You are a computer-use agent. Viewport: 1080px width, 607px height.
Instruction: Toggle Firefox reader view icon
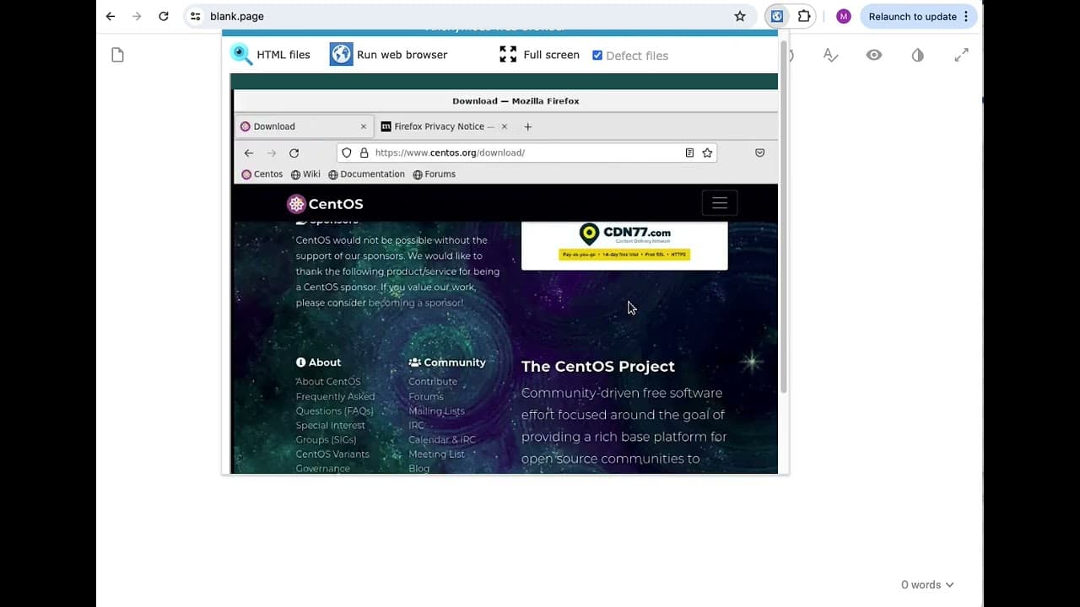[689, 153]
